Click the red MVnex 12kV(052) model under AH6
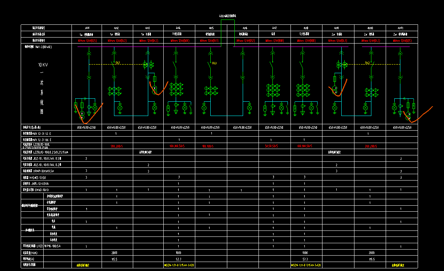Image resolution: width=444 pixels, height=271 pixels. pyautogui.click(x=245, y=41)
